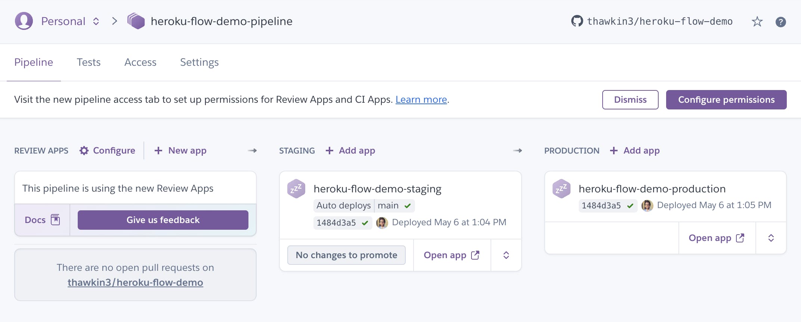801x322 pixels.
Task: Click the Personal account avatar icon
Action: (x=24, y=21)
